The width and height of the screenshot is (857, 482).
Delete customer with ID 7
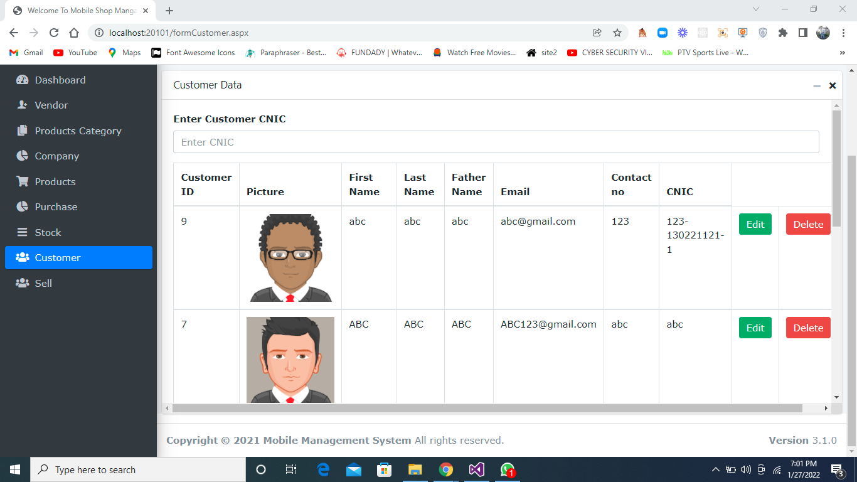coord(808,328)
